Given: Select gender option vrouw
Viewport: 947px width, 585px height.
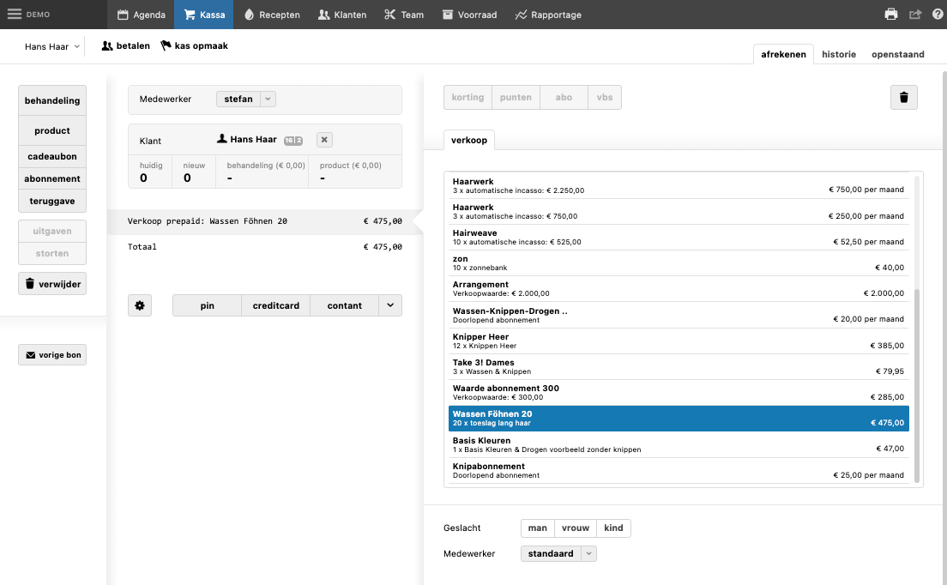Looking at the screenshot, I should pyautogui.click(x=575, y=528).
